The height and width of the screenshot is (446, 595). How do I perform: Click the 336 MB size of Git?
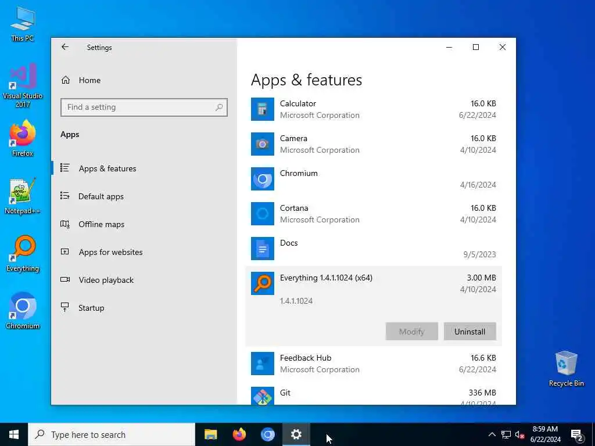482,393
